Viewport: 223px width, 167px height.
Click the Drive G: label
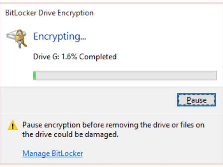[46, 57]
